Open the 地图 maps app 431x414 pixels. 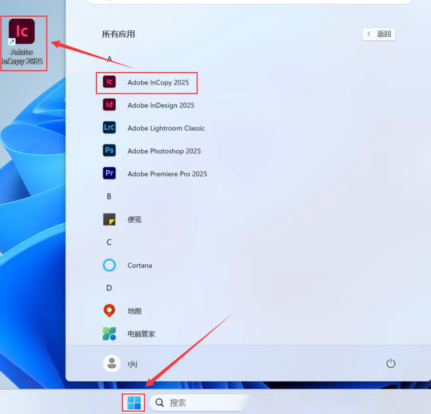[134, 311]
